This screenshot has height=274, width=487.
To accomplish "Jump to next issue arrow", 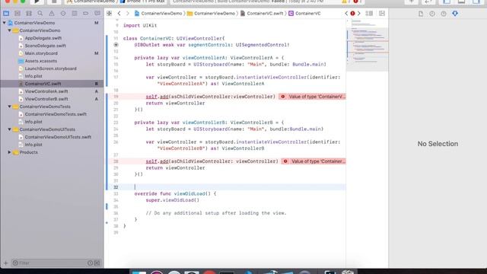I will [x=358, y=14].
